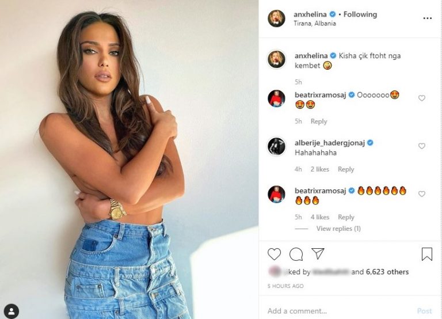The height and width of the screenshot is (319, 442).
Task: Like the Hahahahaha comment heart
Action: (421, 146)
